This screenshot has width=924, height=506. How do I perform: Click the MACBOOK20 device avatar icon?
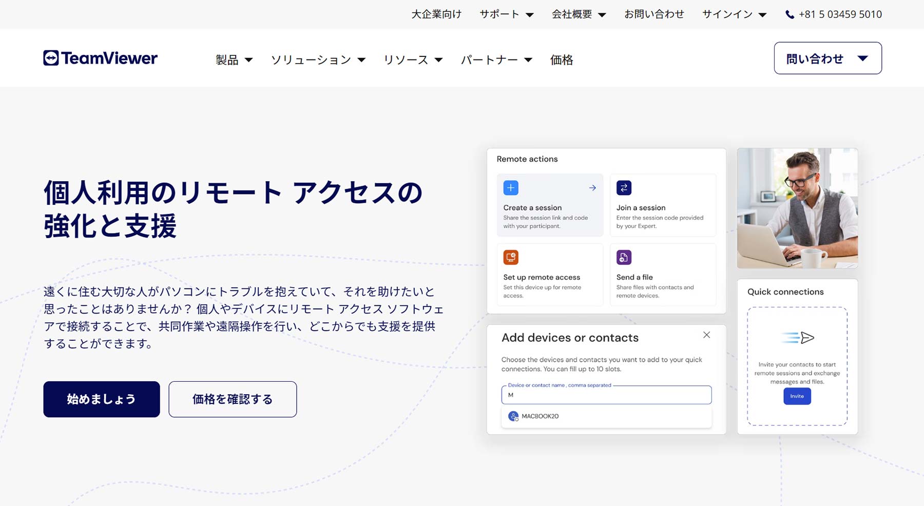(513, 416)
